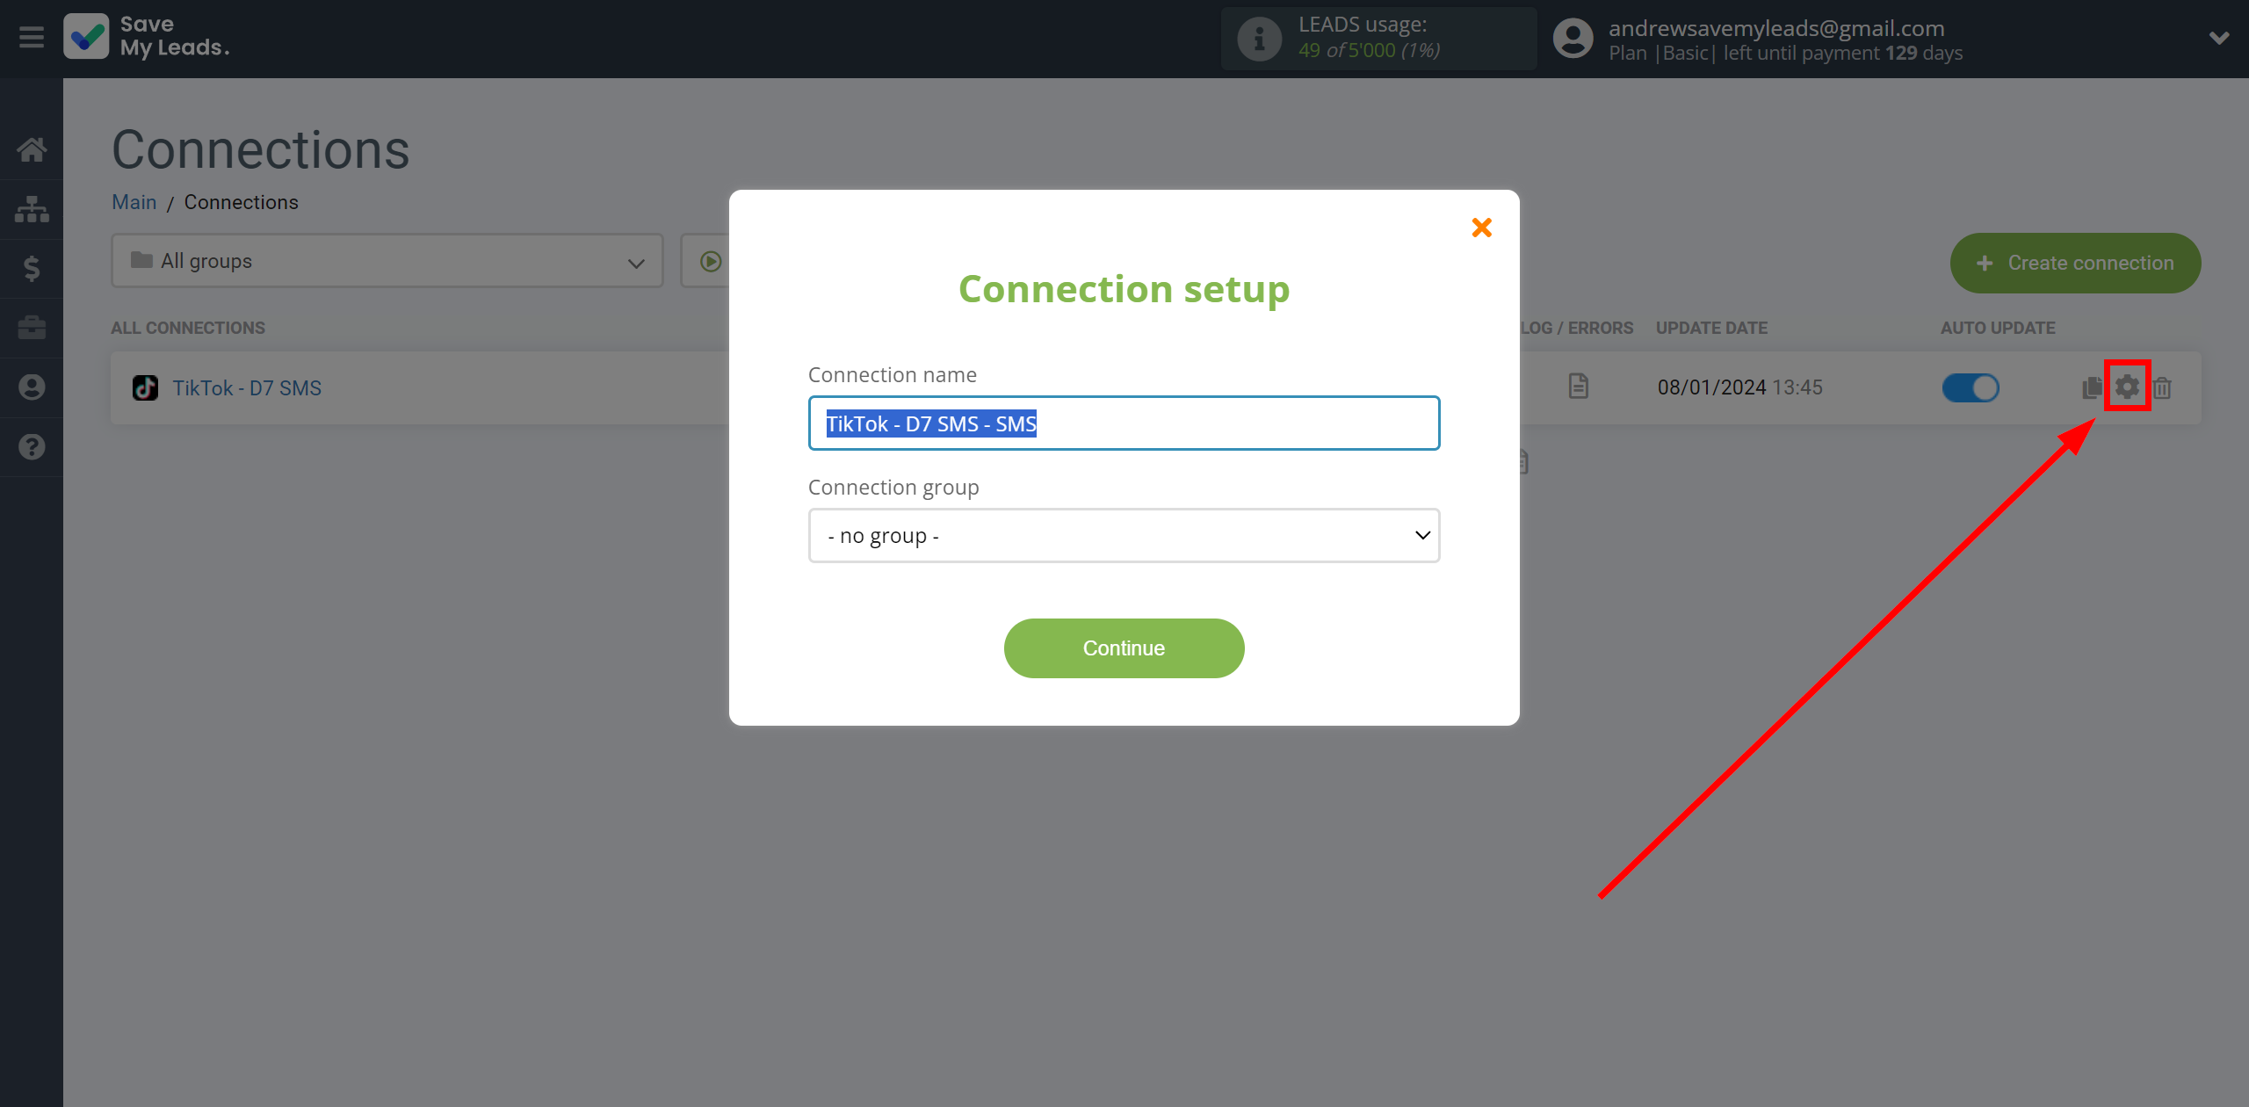Click the hamburger menu icon
Image resolution: width=2249 pixels, height=1107 pixels.
[32, 37]
